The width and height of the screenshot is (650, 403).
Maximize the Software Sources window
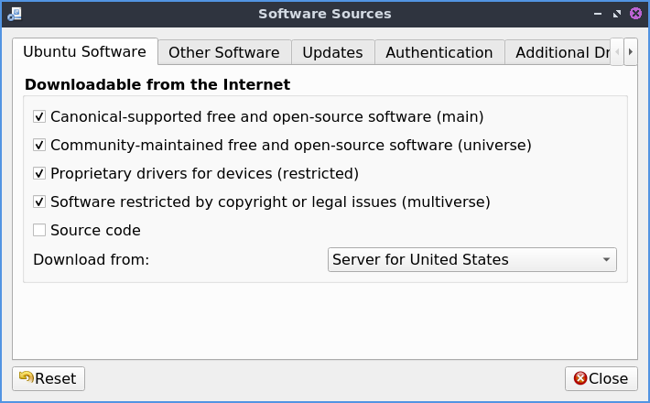pos(617,14)
